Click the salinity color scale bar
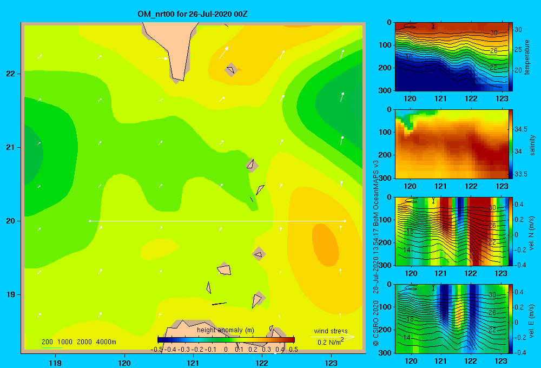This screenshot has width=541, height=368. [511, 144]
